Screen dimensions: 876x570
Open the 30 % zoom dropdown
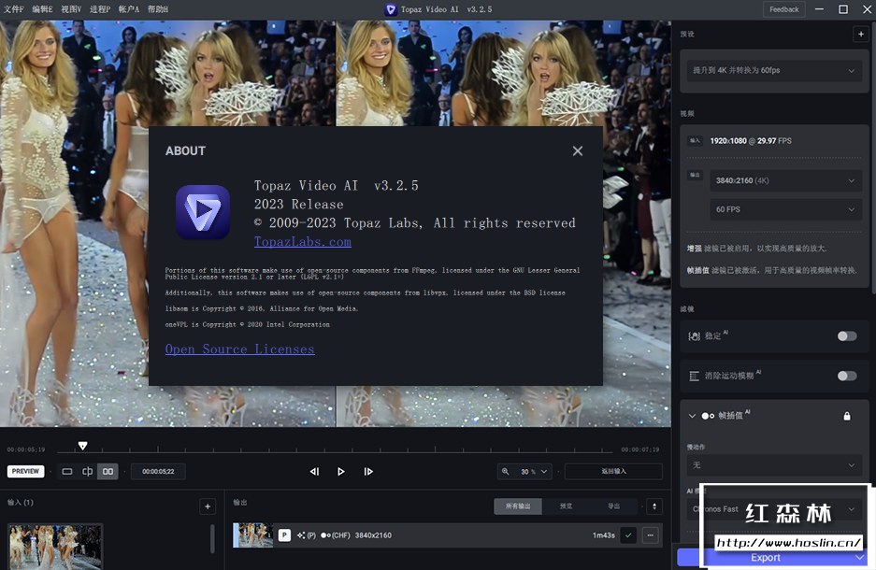[533, 472]
